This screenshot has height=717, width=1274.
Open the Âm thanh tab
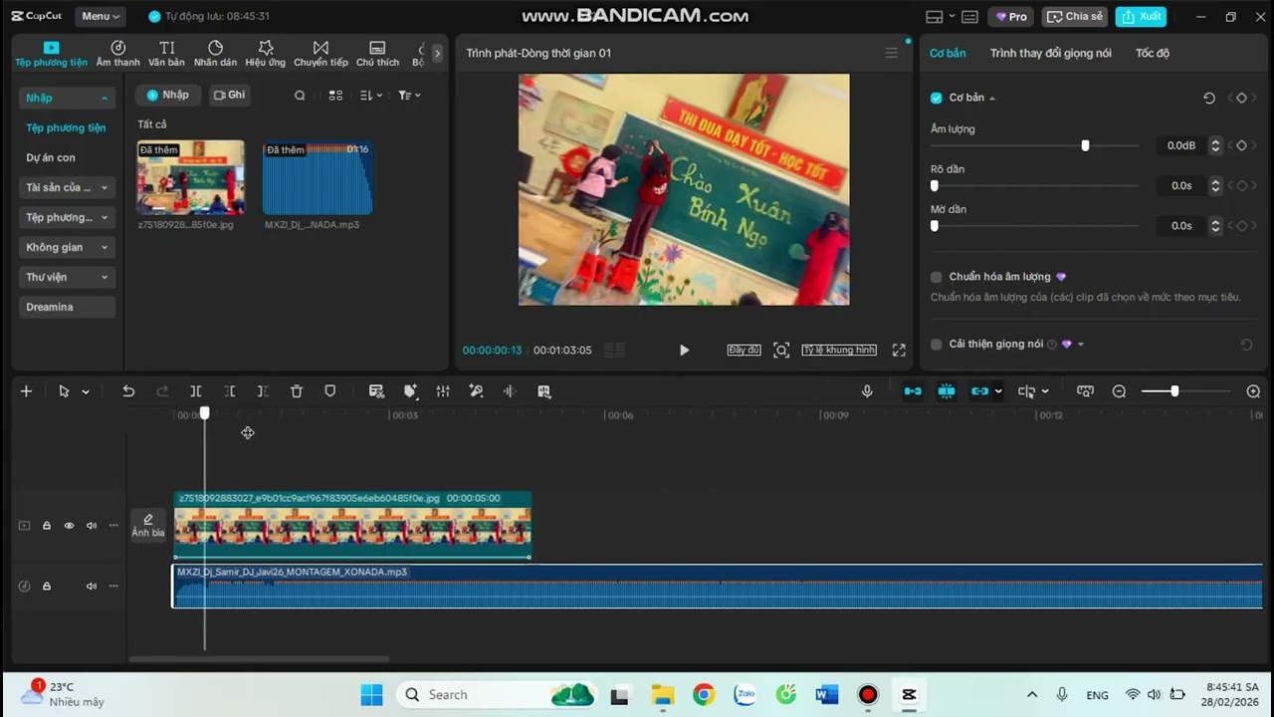(x=118, y=53)
